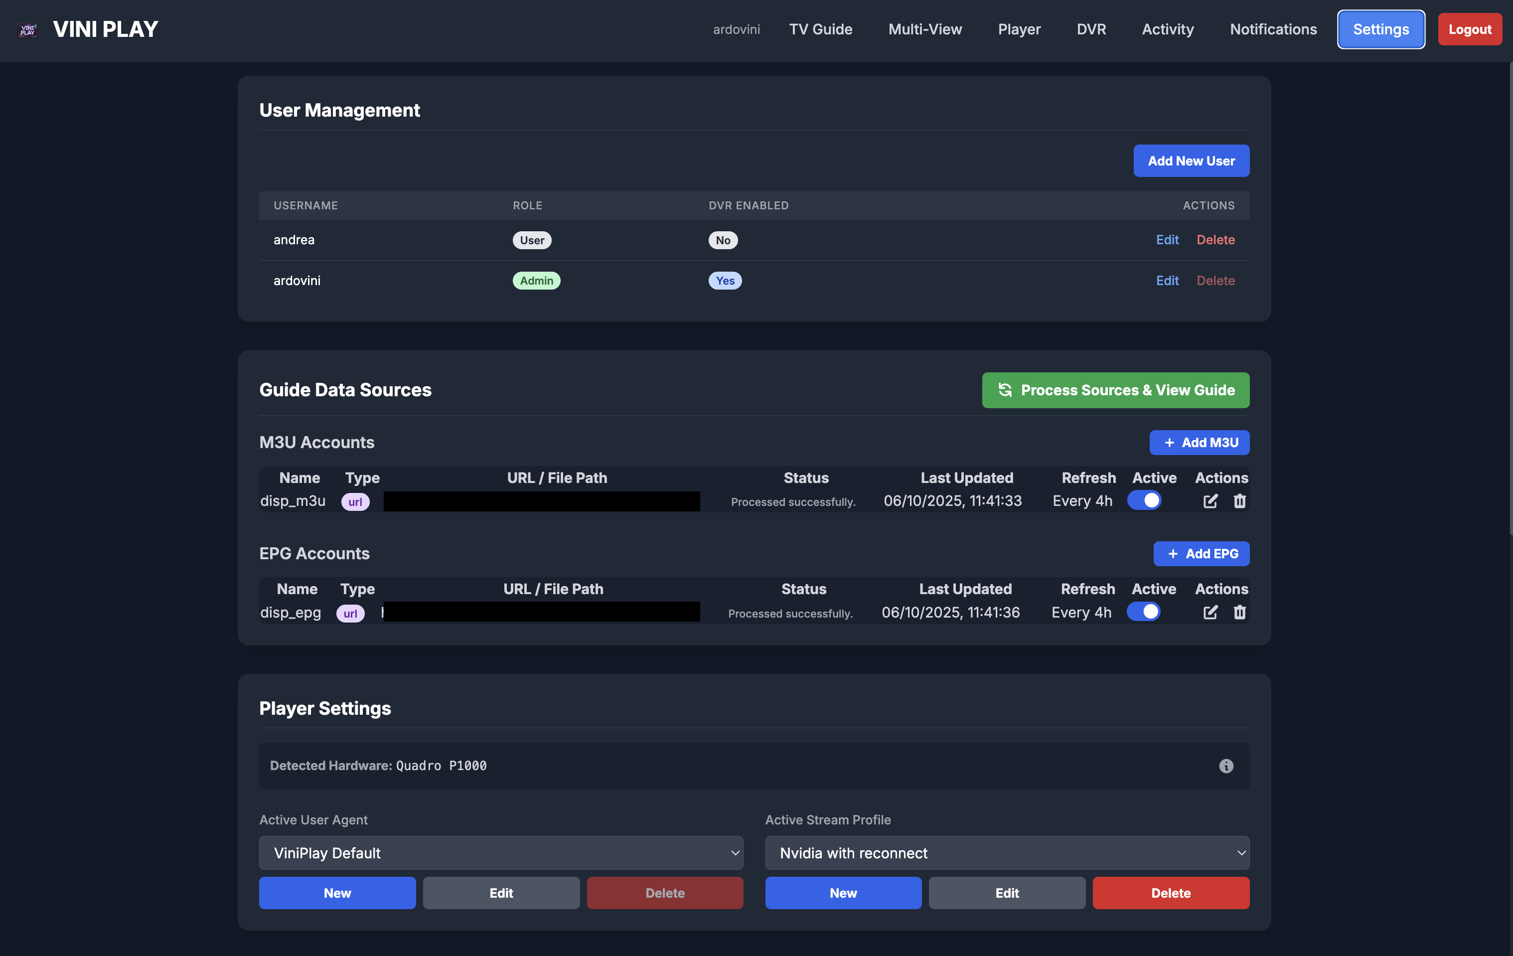
Task: Switch to the DVR tab
Action: [1091, 29]
